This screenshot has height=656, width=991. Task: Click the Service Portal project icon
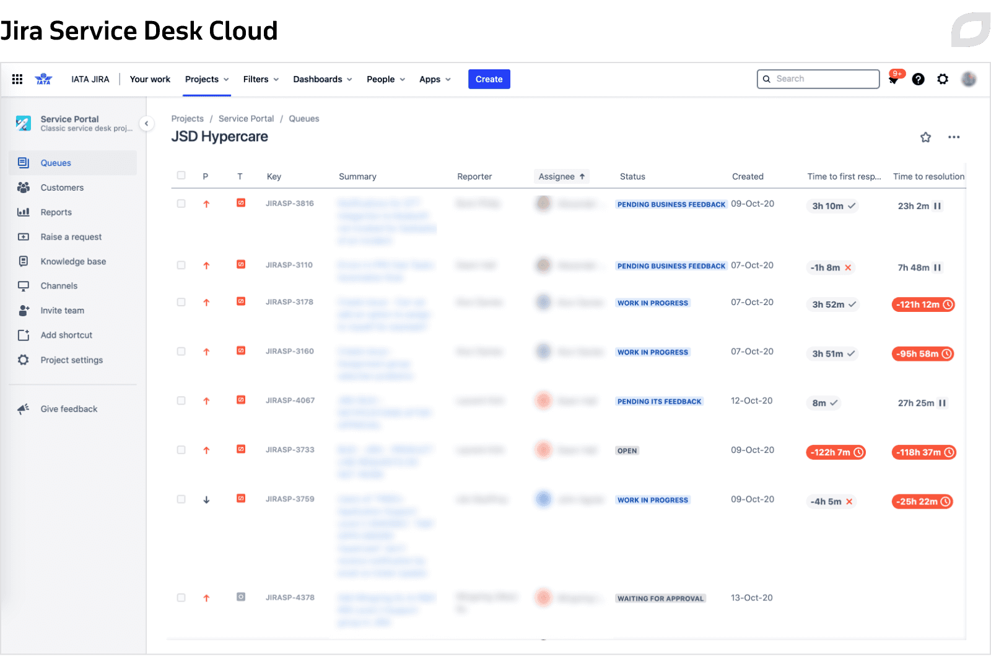[x=24, y=123]
